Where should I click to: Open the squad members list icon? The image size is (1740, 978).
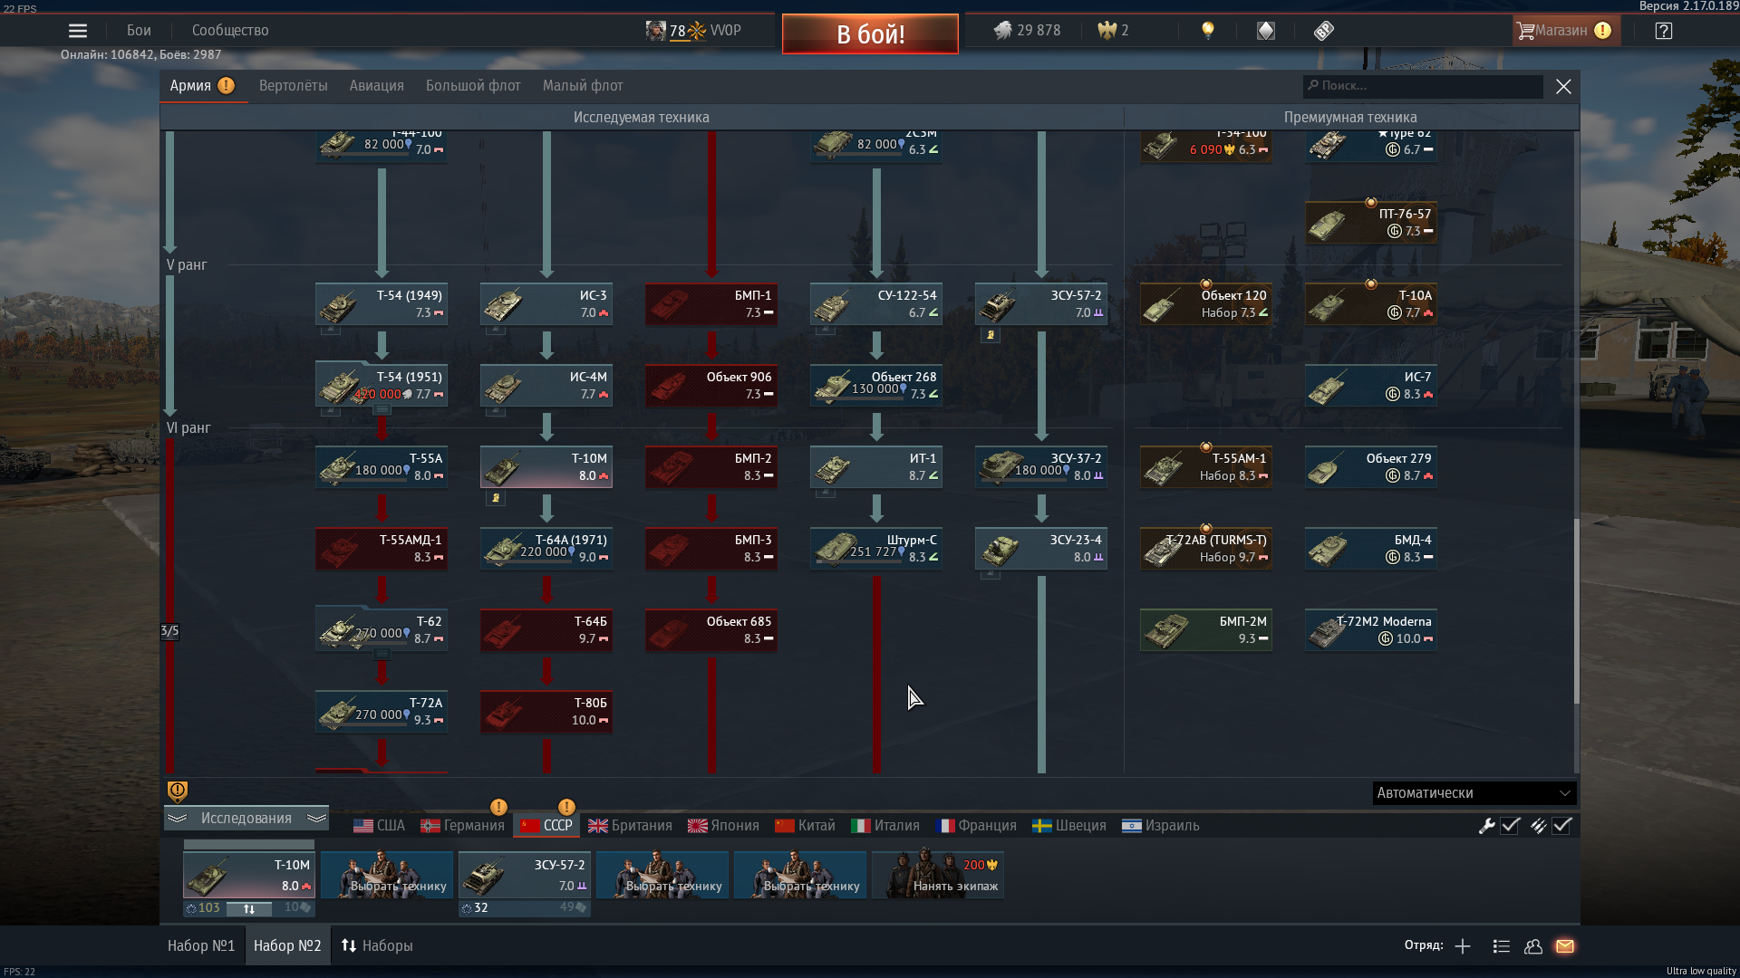pos(1501,946)
